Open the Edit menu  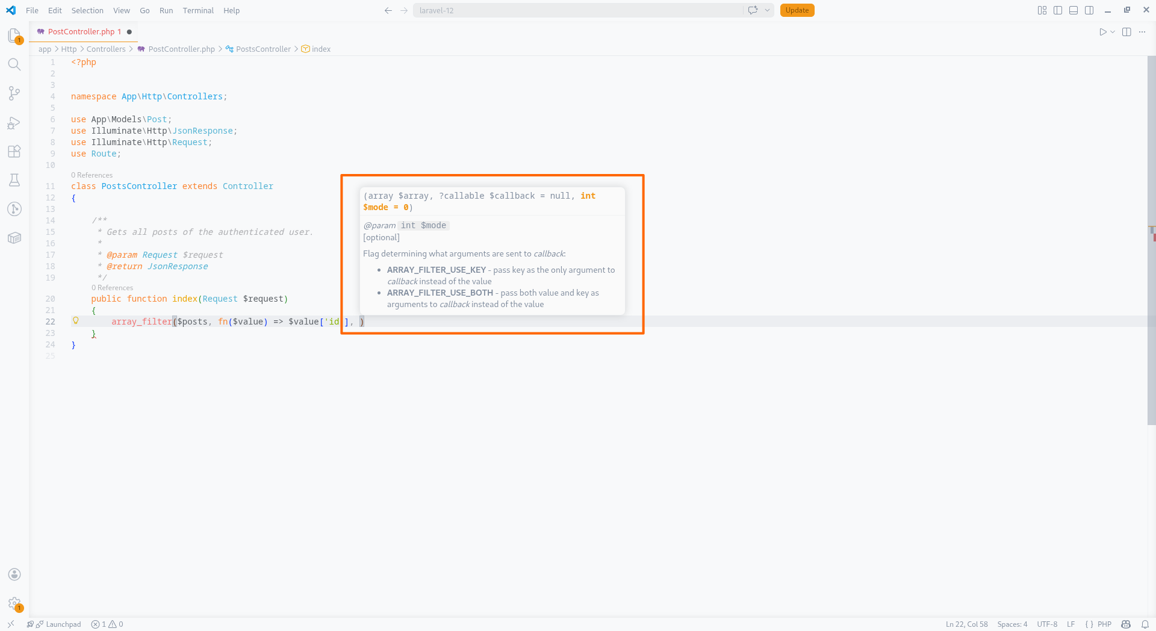(55, 10)
